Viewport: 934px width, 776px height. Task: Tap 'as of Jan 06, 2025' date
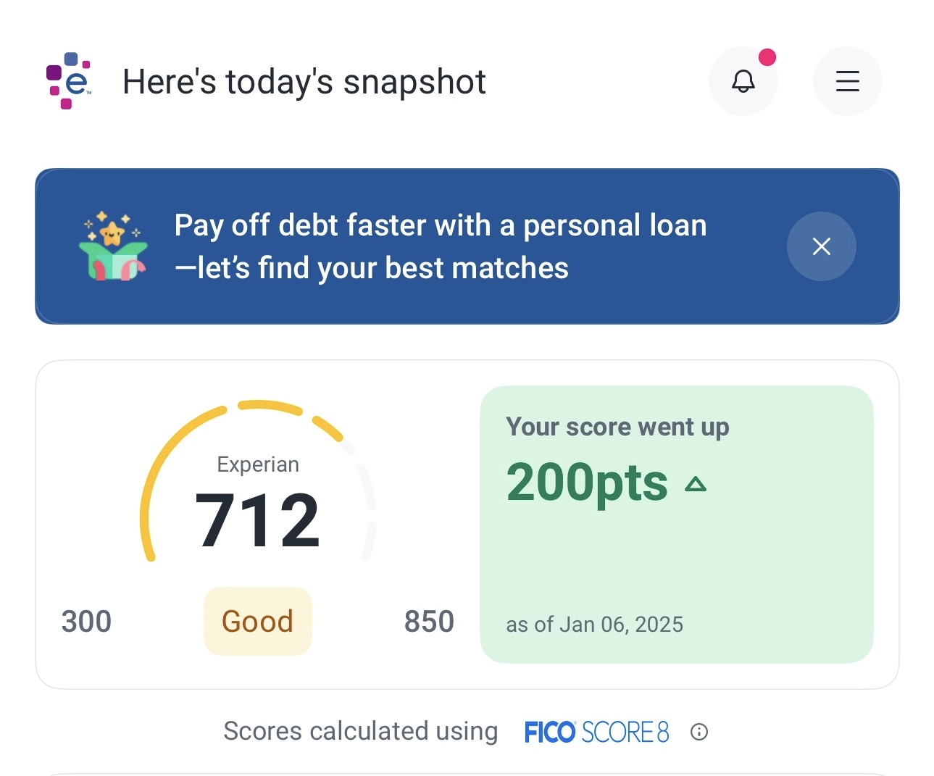click(594, 625)
